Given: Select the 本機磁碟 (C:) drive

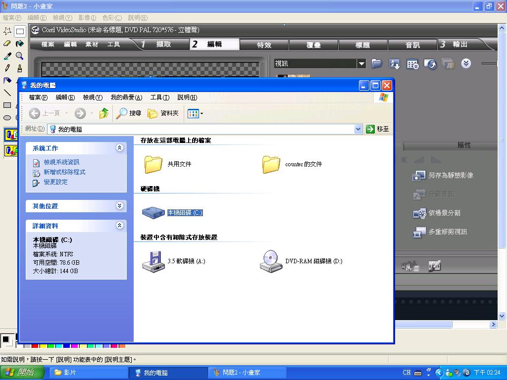Looking at the screenshot, I should [x=172, y=213].
